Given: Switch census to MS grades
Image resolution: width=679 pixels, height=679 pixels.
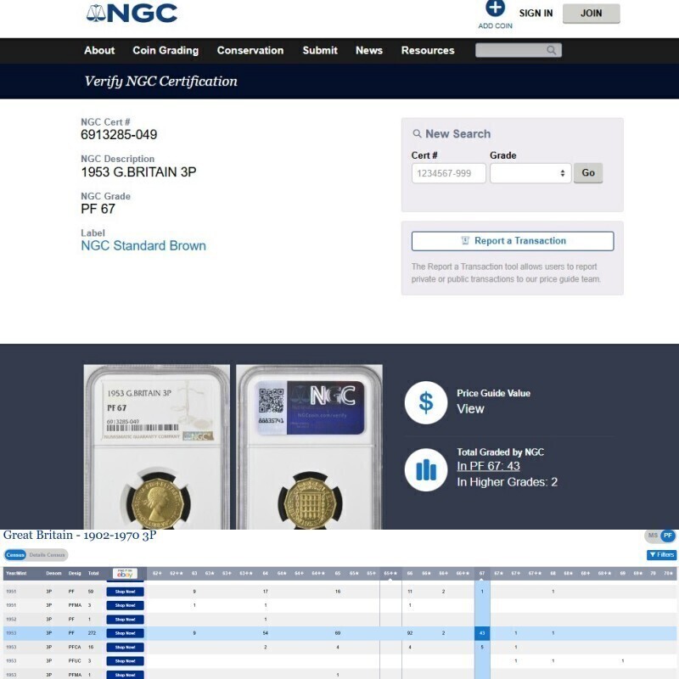Looking at the screenshot, I should pos(653,536).
